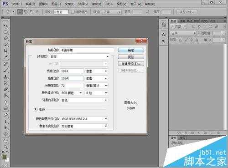
Task: Open the 窗口(W) menu
Action: point(136,4)
